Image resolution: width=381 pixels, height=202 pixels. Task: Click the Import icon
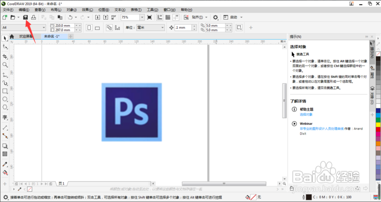(x=98, y=17)
